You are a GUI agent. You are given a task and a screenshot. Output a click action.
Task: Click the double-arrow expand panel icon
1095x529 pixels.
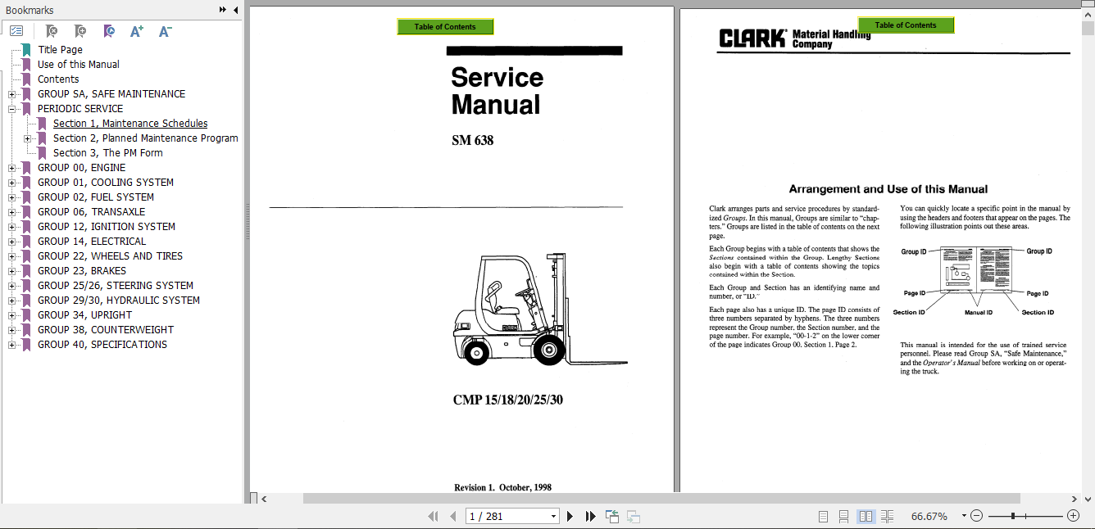[223, 10]
